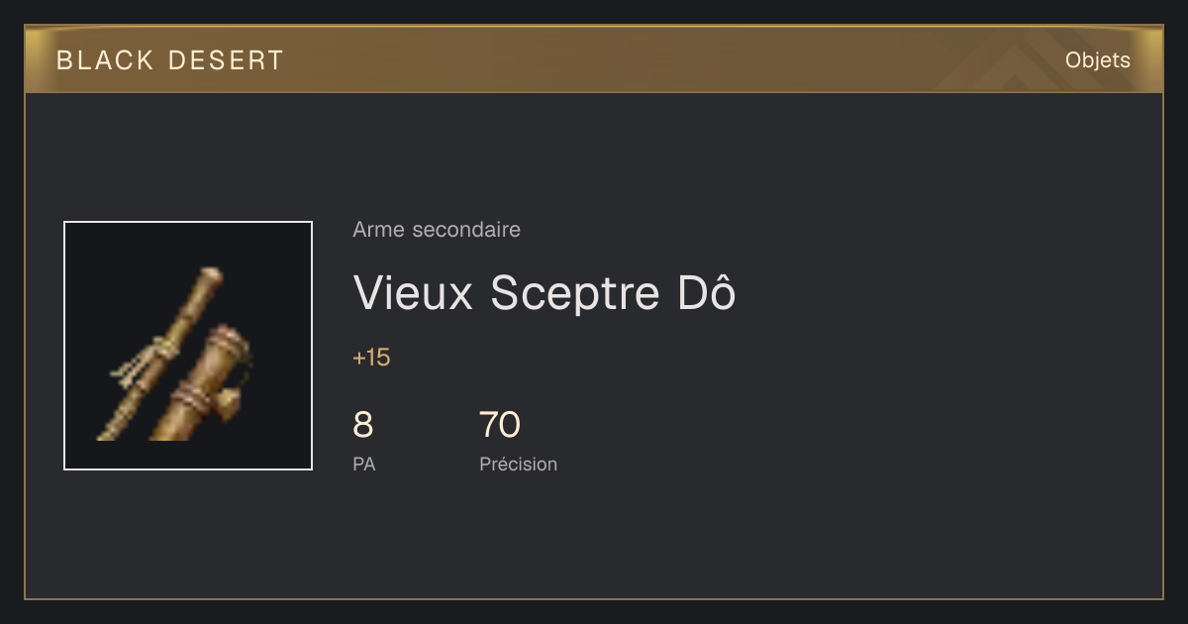Image resolution: width=1188 pixels, height=624 pixels.
Task: Click the small tag on the bamboo tube
Action: [x=231, y=404]
